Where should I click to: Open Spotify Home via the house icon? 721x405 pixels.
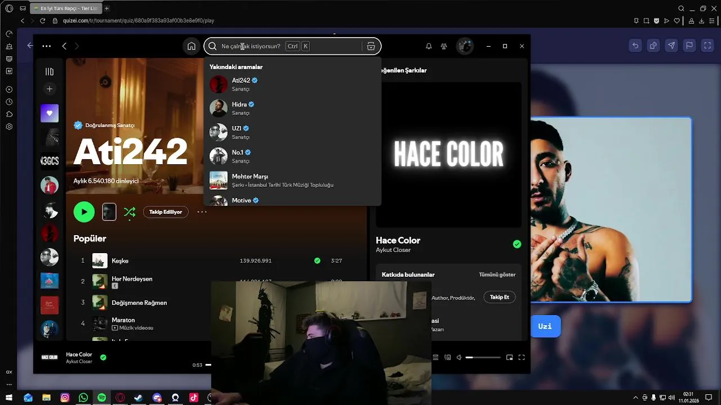pyautogui.click(x=192, y=46)
